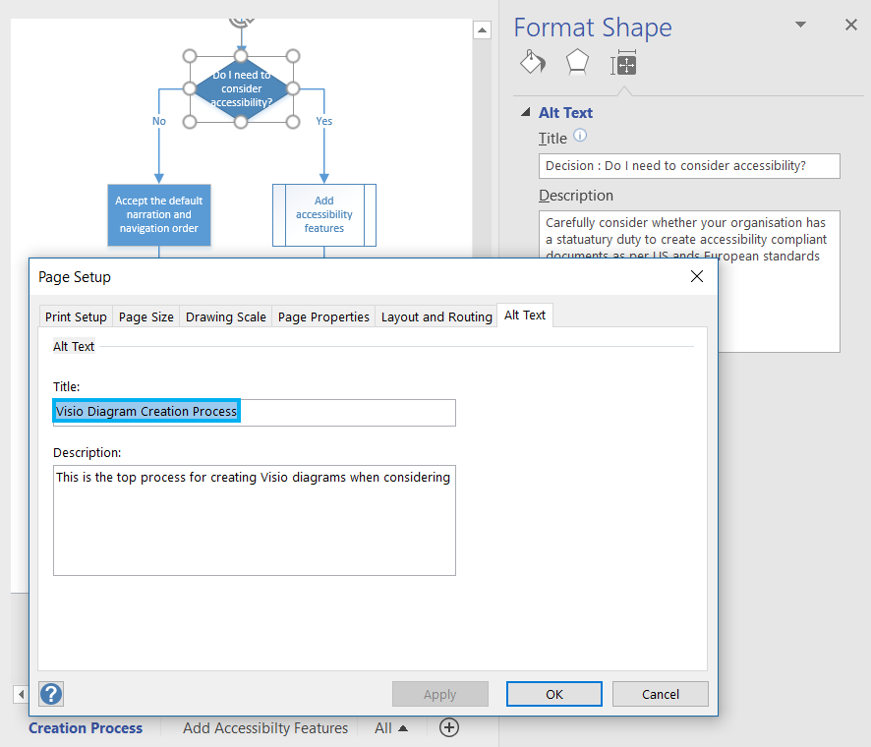Open the Size & Properties icon tab
Screen dimensions: 871x747
(x=623, y=63)
